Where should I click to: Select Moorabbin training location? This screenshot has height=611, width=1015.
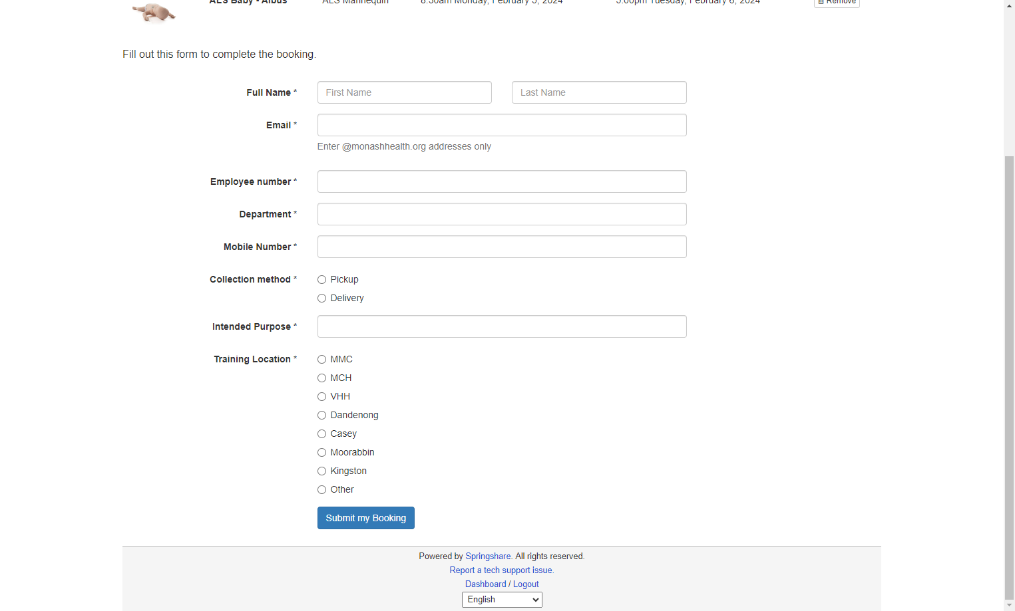tap(321, 453)
